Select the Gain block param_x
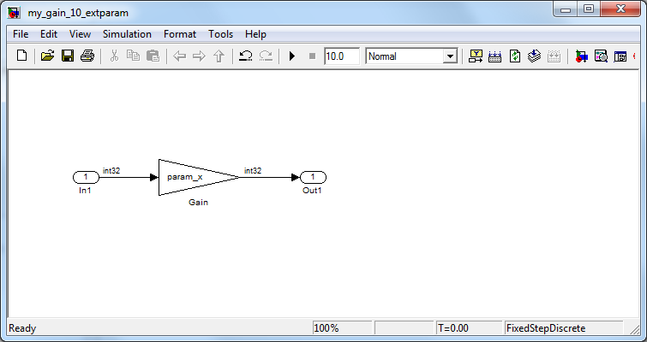Image resolution: width=647 pixels, height=342 pixels. pyautogui.click(x=194, y=177)
